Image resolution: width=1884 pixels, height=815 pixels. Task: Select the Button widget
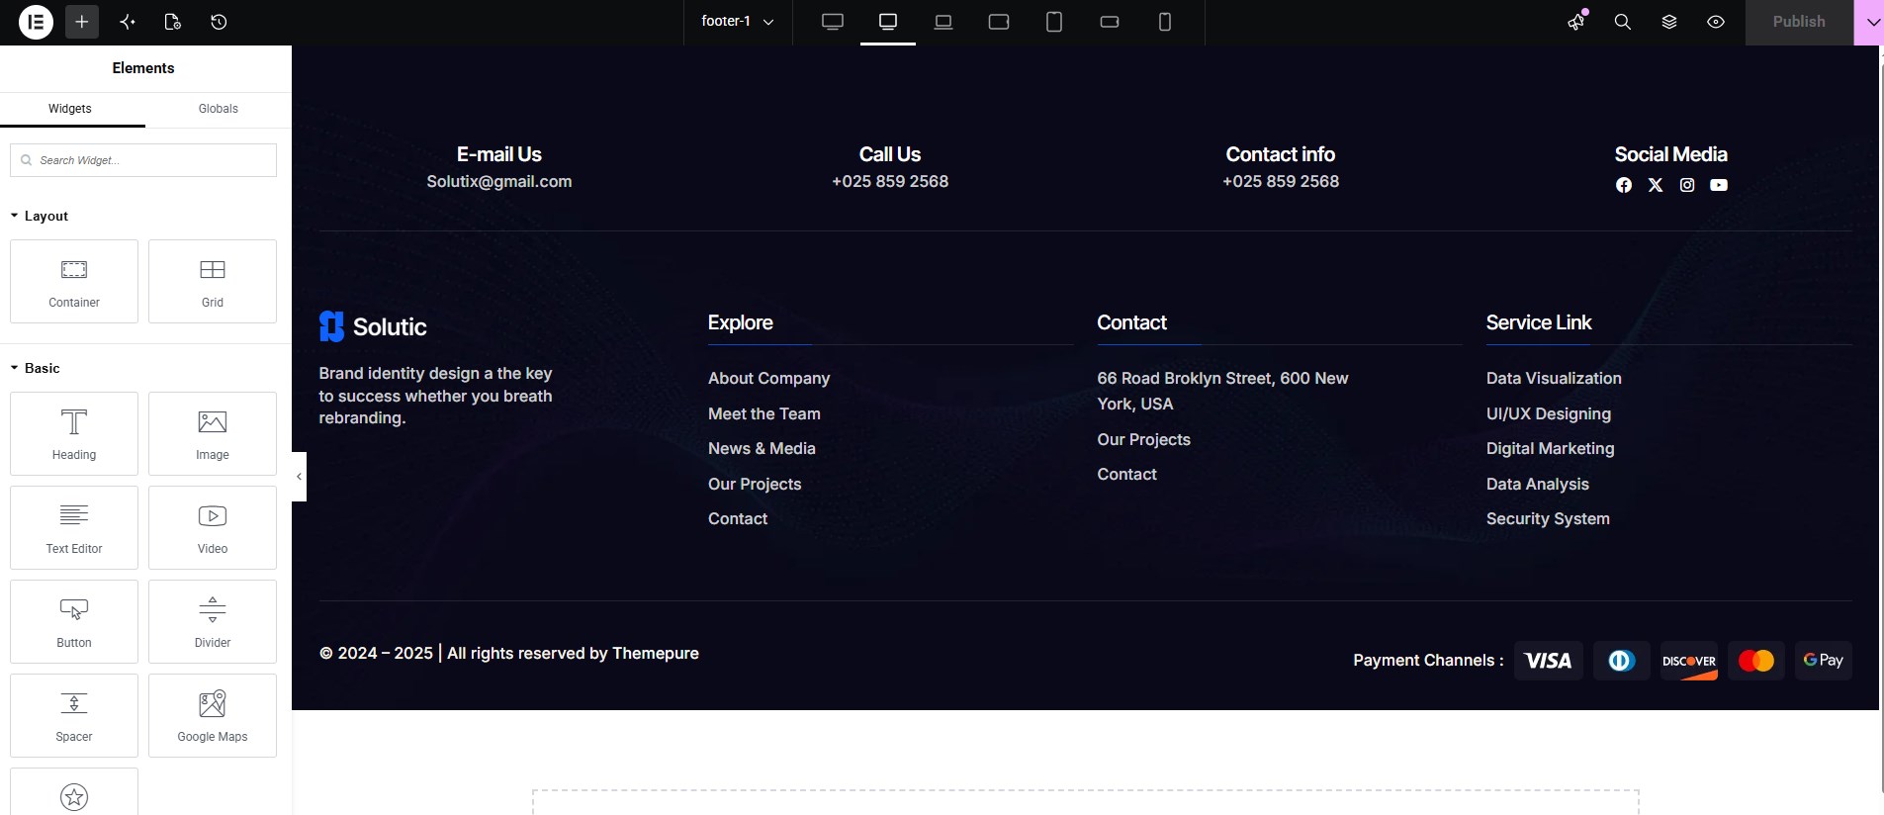point(74,621)
